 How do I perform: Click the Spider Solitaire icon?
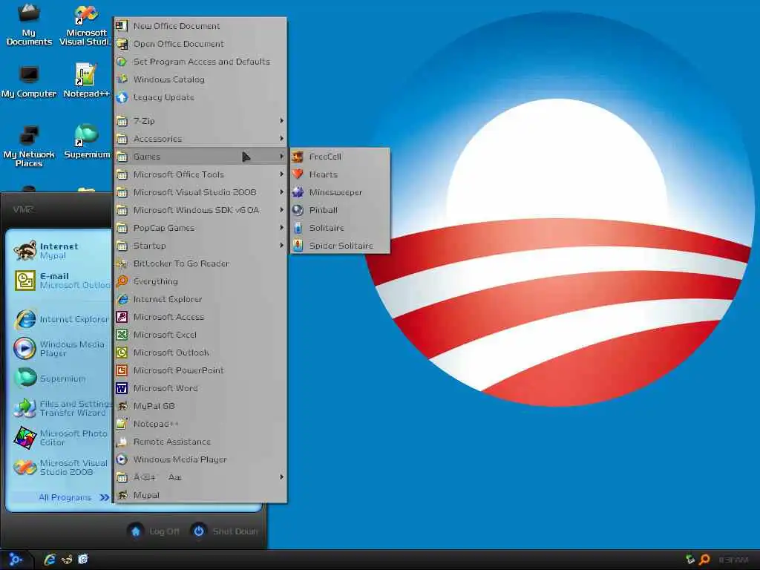(298, 245)
